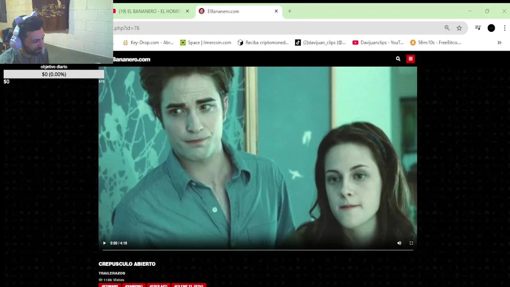Close the EL BANANERO YouTube tab

click(187, 11)
